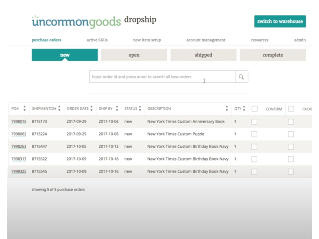Go to active SKUs
The image size is (319, 239).
[97, 40]
